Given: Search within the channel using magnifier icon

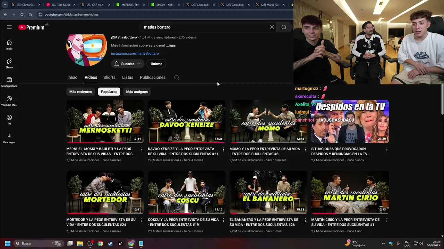Looking at the screenshot, I should click(177, 77).
